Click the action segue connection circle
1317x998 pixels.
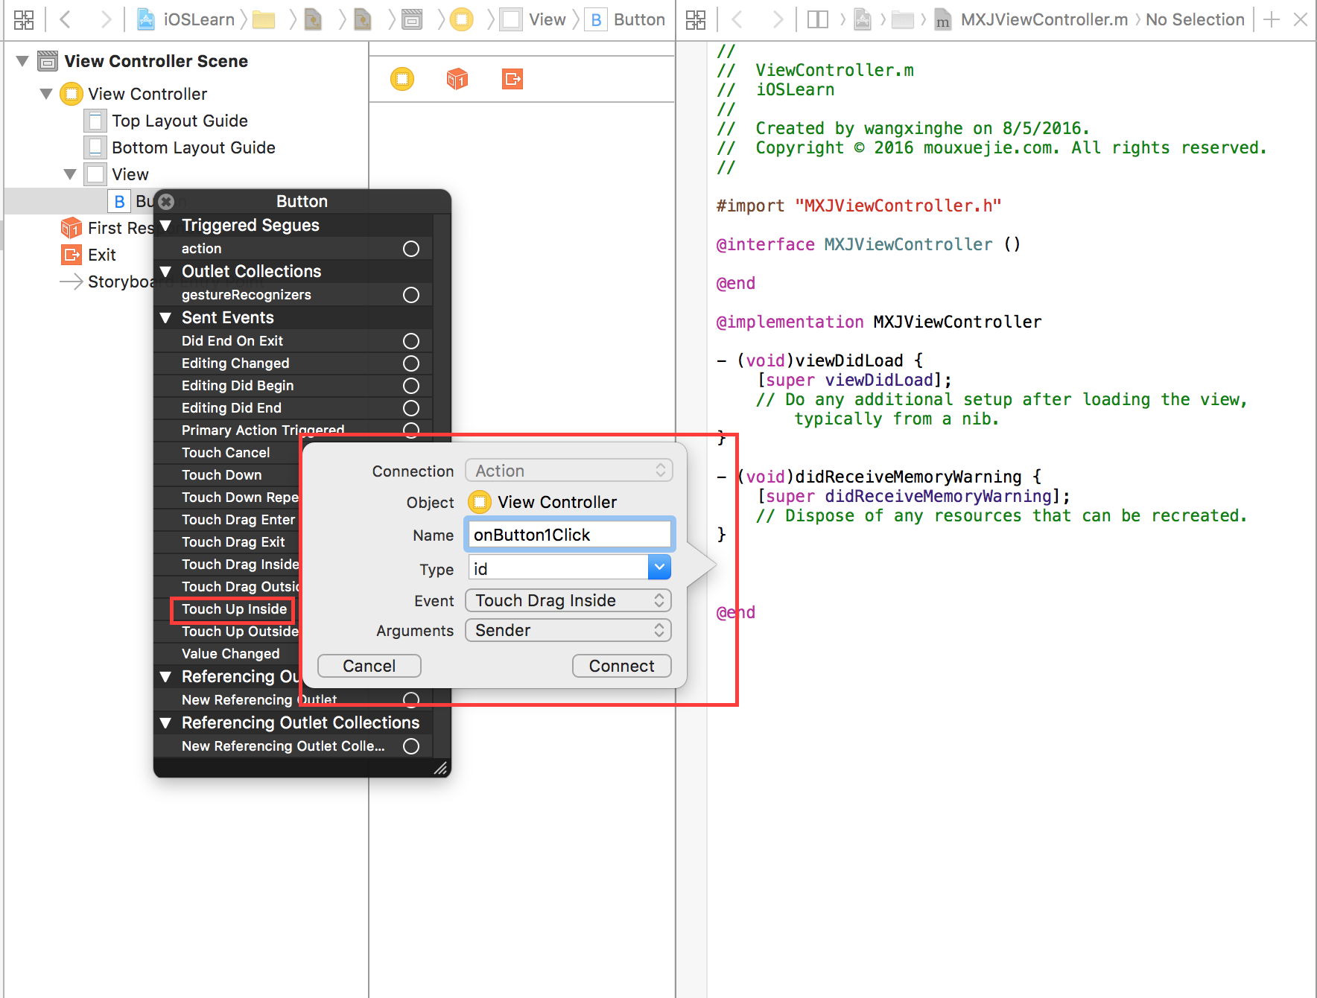411,249
